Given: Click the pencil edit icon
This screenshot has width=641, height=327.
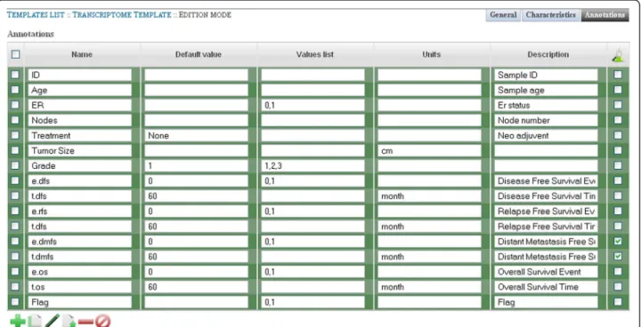Looking at the screenshot, I should tap(52, 322).
